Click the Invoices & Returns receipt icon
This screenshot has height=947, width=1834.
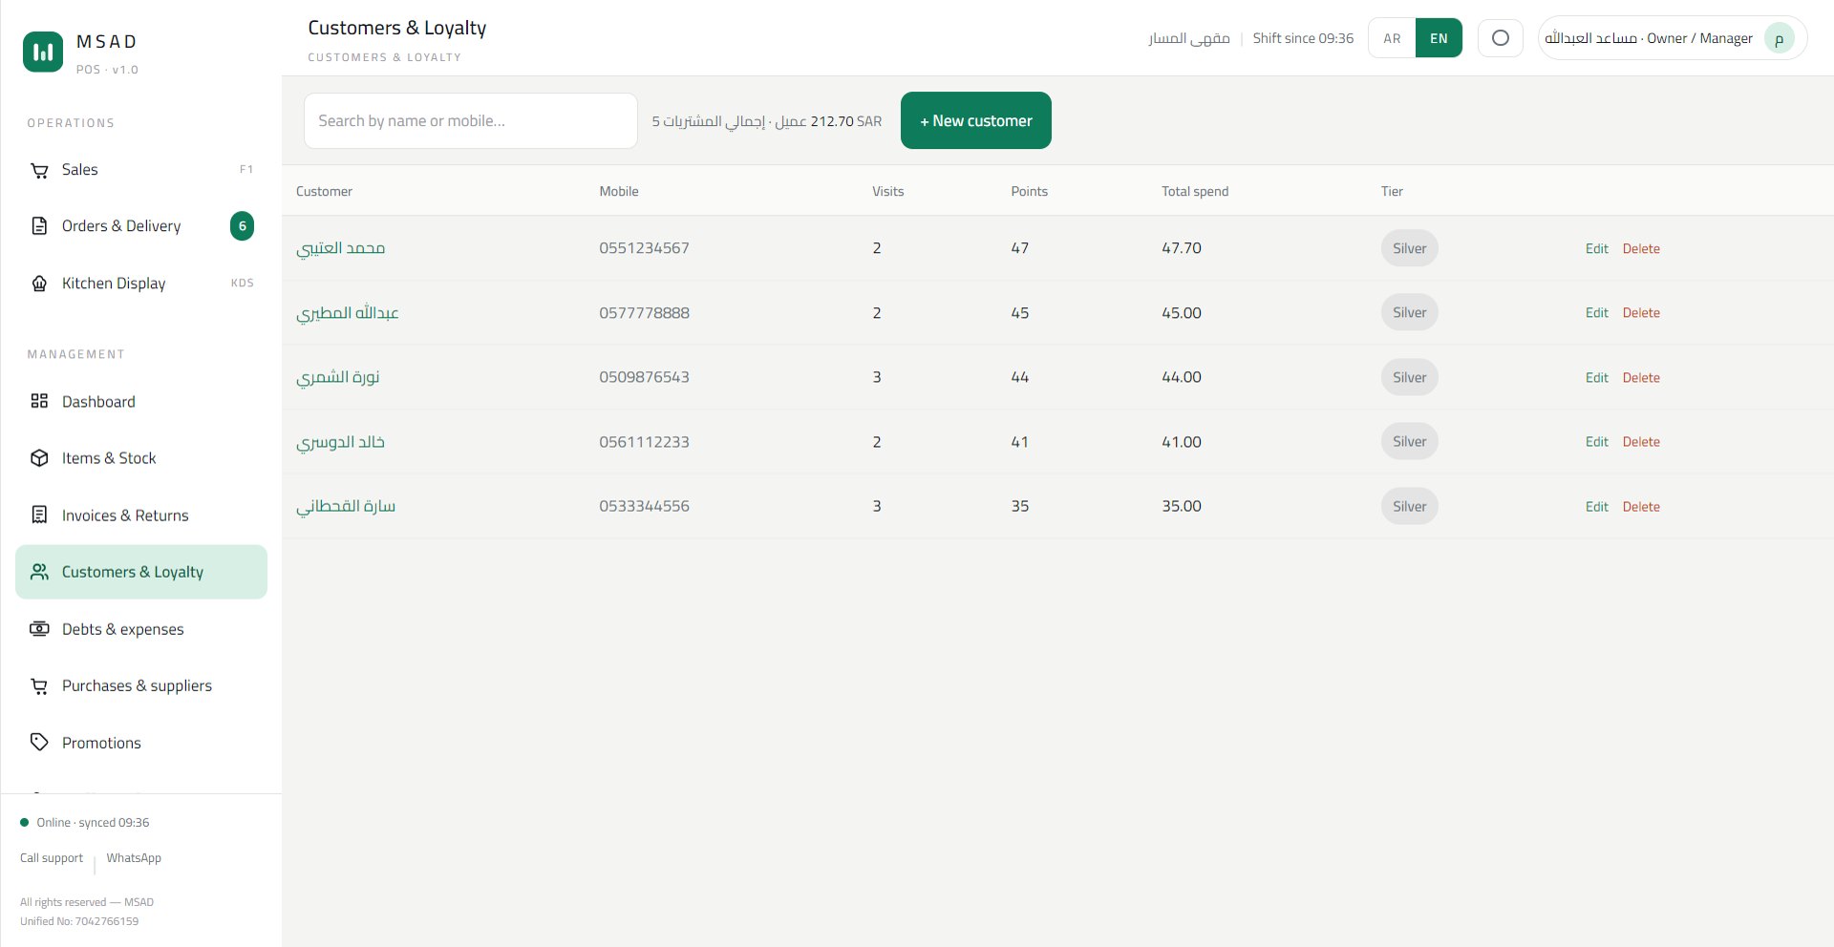(39, 516)
